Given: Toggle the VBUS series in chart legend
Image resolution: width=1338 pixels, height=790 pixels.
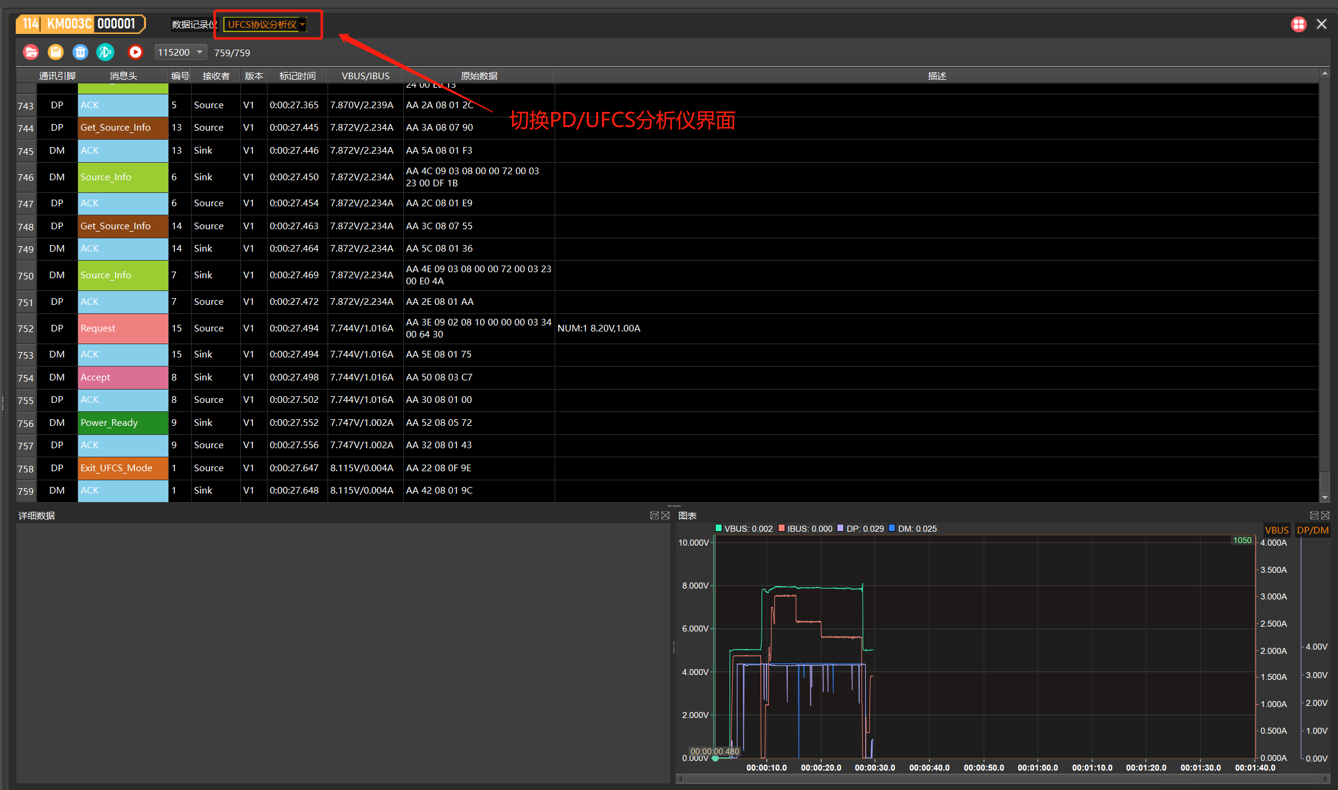Looking at the screenshot, I should pyautogui.click(x=719, y=529).
